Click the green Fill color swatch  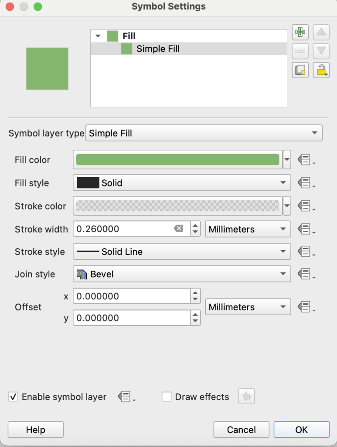(x=177, y=160)
